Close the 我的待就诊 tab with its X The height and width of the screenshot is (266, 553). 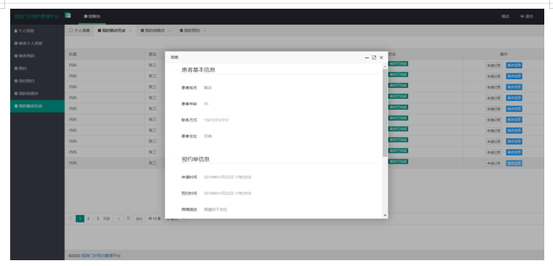click(x=170, y=31)
